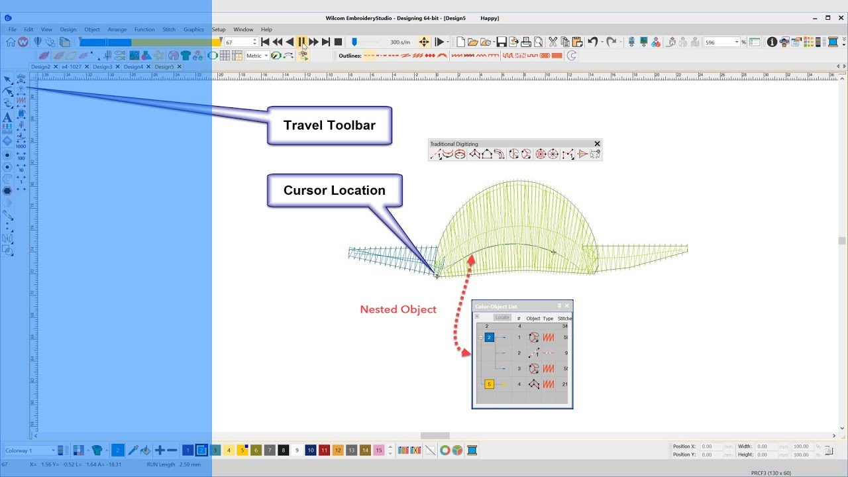Select color block 5 in Color-Object List
The height and width of the screenshot is (477, 848).
point(490,384)
